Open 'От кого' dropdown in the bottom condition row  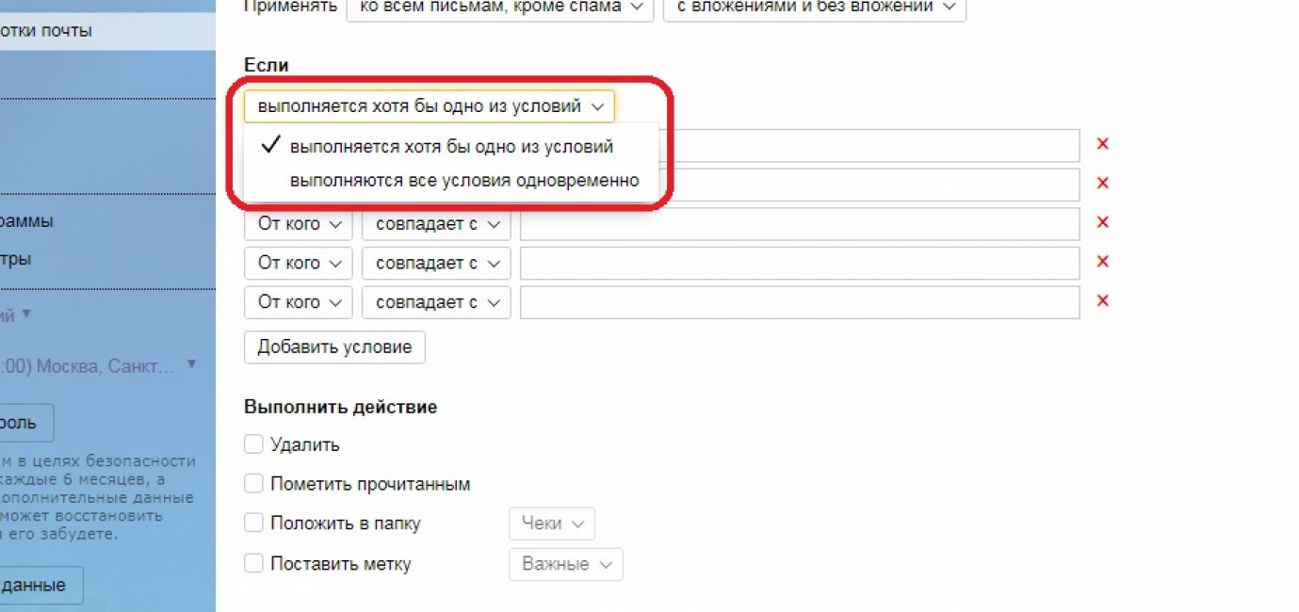click(299, 302)
